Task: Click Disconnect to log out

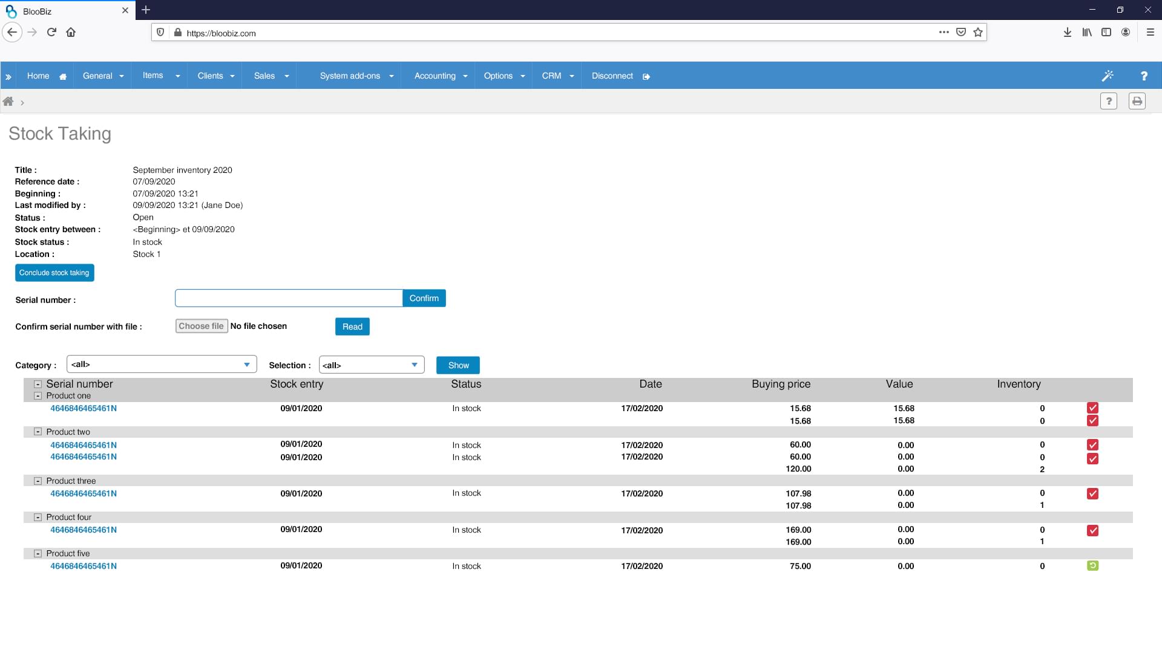Action: [620, 76]
